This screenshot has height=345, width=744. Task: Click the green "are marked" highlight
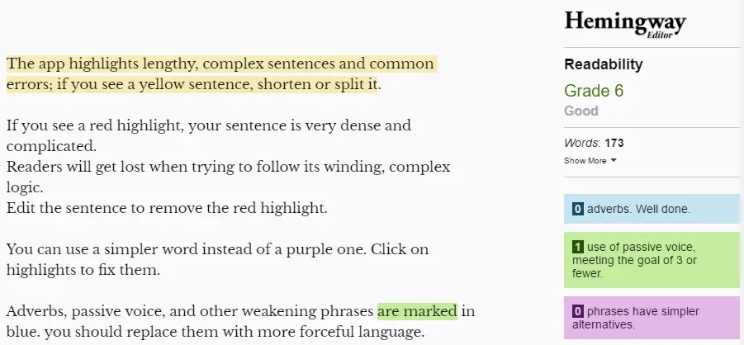click(417, 311)
